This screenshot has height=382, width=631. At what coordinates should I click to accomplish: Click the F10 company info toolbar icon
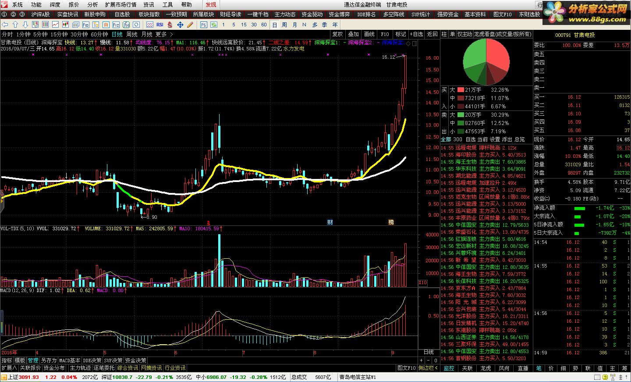(86, 25)
